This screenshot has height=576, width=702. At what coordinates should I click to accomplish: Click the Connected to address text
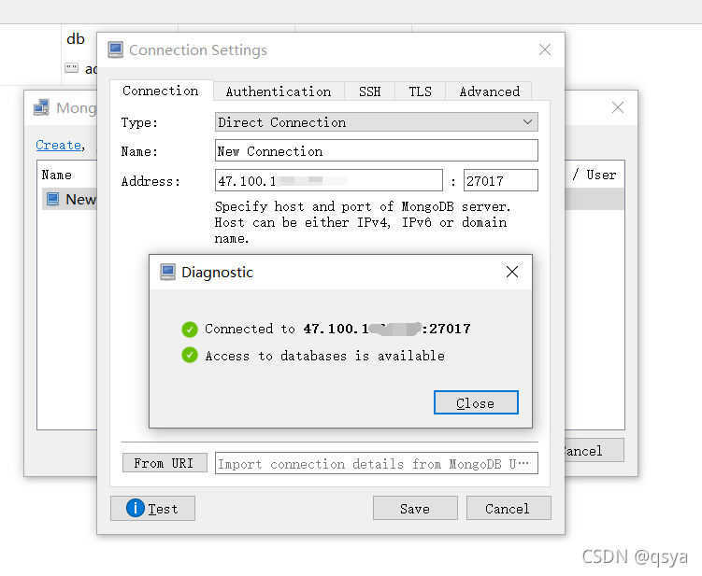[x=337, y=329]
